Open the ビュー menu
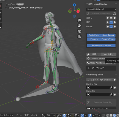 19,115
